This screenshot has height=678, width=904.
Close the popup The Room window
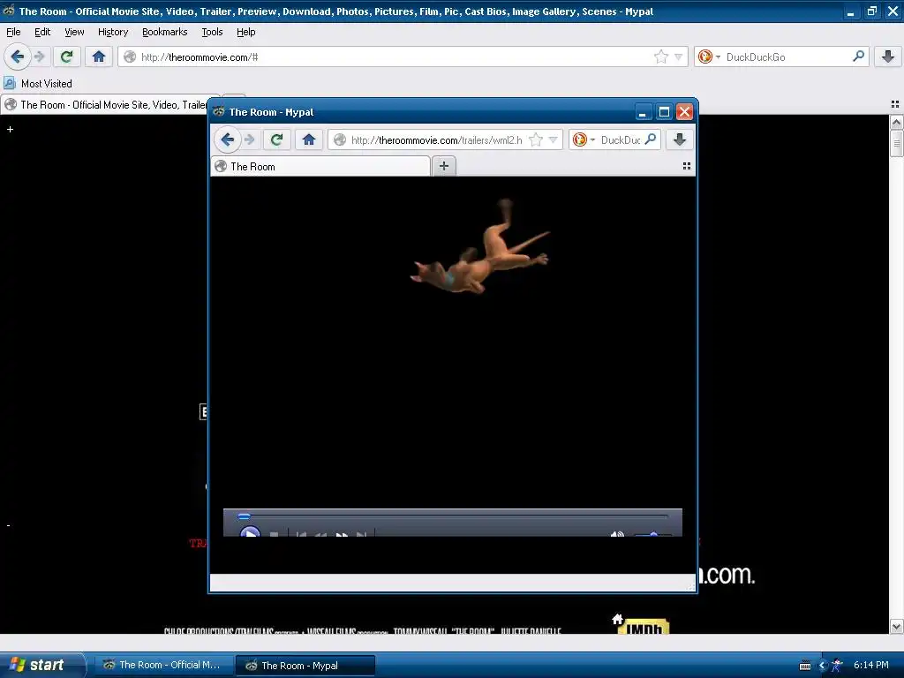click(x=684, y=112)
